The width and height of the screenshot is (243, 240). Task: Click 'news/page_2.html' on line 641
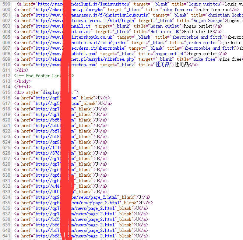point(95,236)
